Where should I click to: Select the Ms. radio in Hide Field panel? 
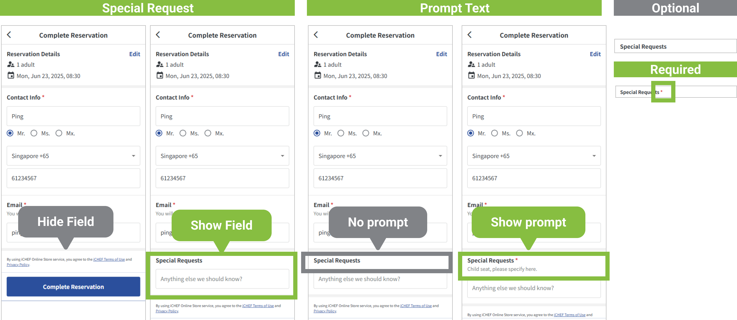tap(34, 133)
